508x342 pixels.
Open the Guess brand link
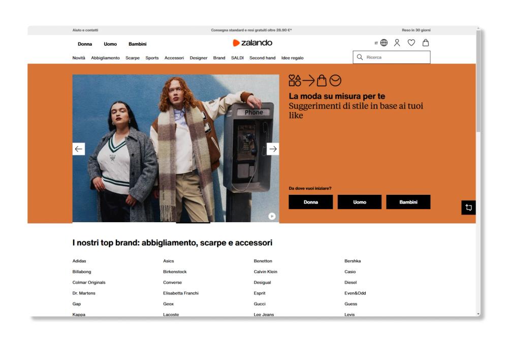351,303
